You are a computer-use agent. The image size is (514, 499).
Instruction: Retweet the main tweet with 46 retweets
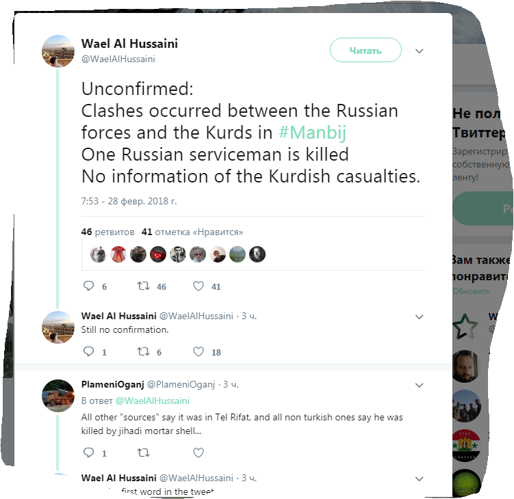tap(144, 286)
